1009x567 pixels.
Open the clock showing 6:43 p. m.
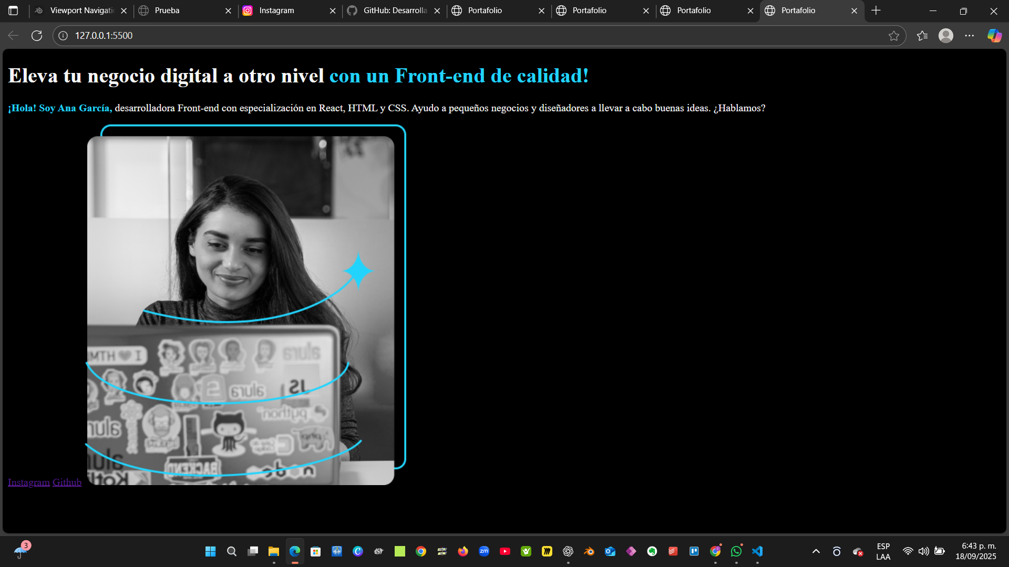point(976,551)
